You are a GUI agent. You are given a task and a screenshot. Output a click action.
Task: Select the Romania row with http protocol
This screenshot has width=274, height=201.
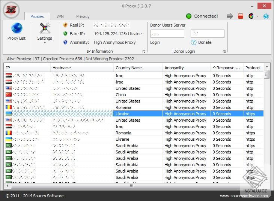coord(134,107)
